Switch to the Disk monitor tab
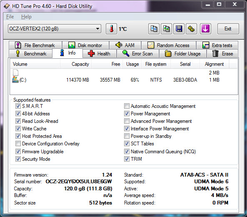The height and width of the screenshot is (217, 247). (x=85, y=45)
